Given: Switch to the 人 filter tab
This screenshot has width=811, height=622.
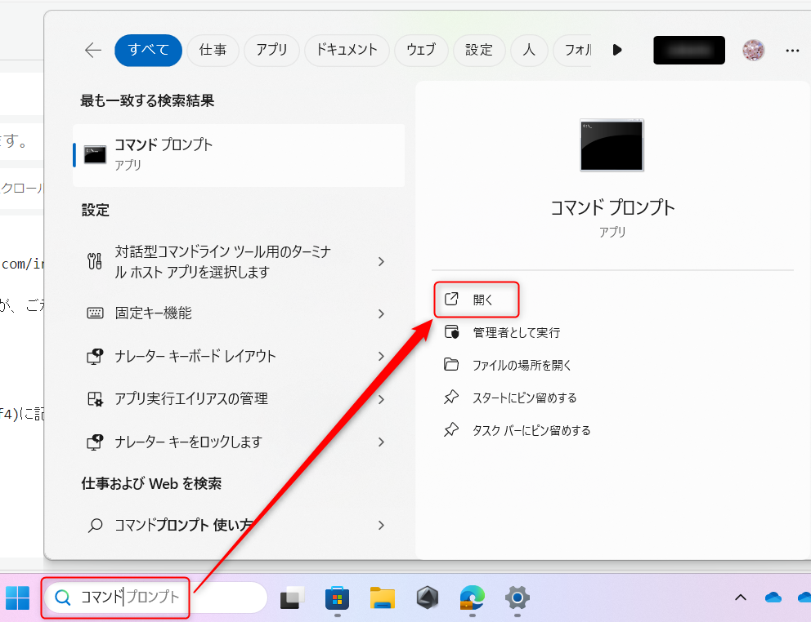Looking at the screenshot, I should click(529, 50).
